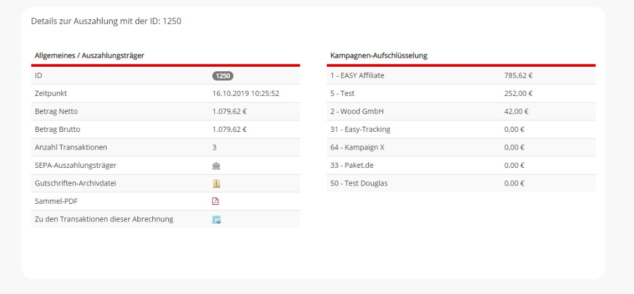
Task: Click the 'SEPA-Auszahlungsträger' label
Action: tap(76, 166)
